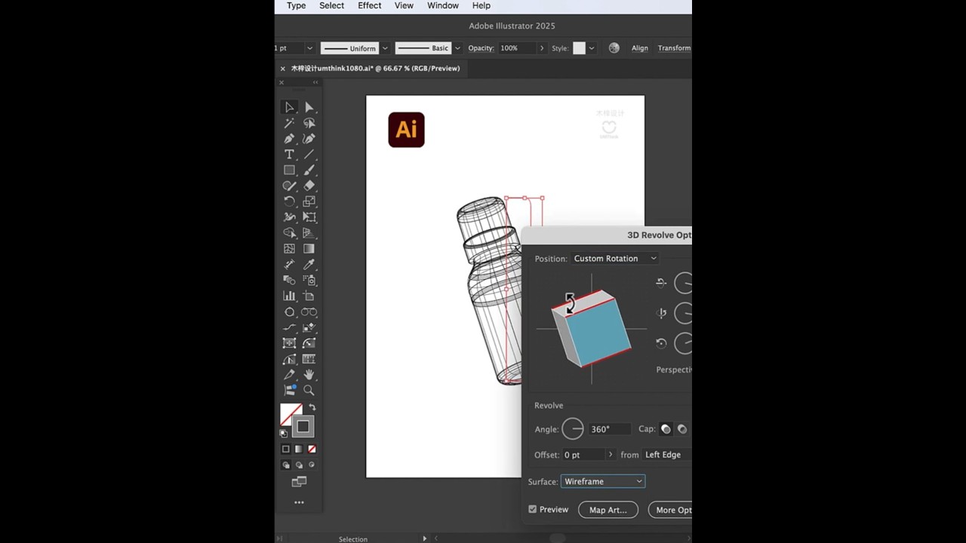Open Edit Toolbar three dots
Screen dimensions: 966x543
pos(299,502)
